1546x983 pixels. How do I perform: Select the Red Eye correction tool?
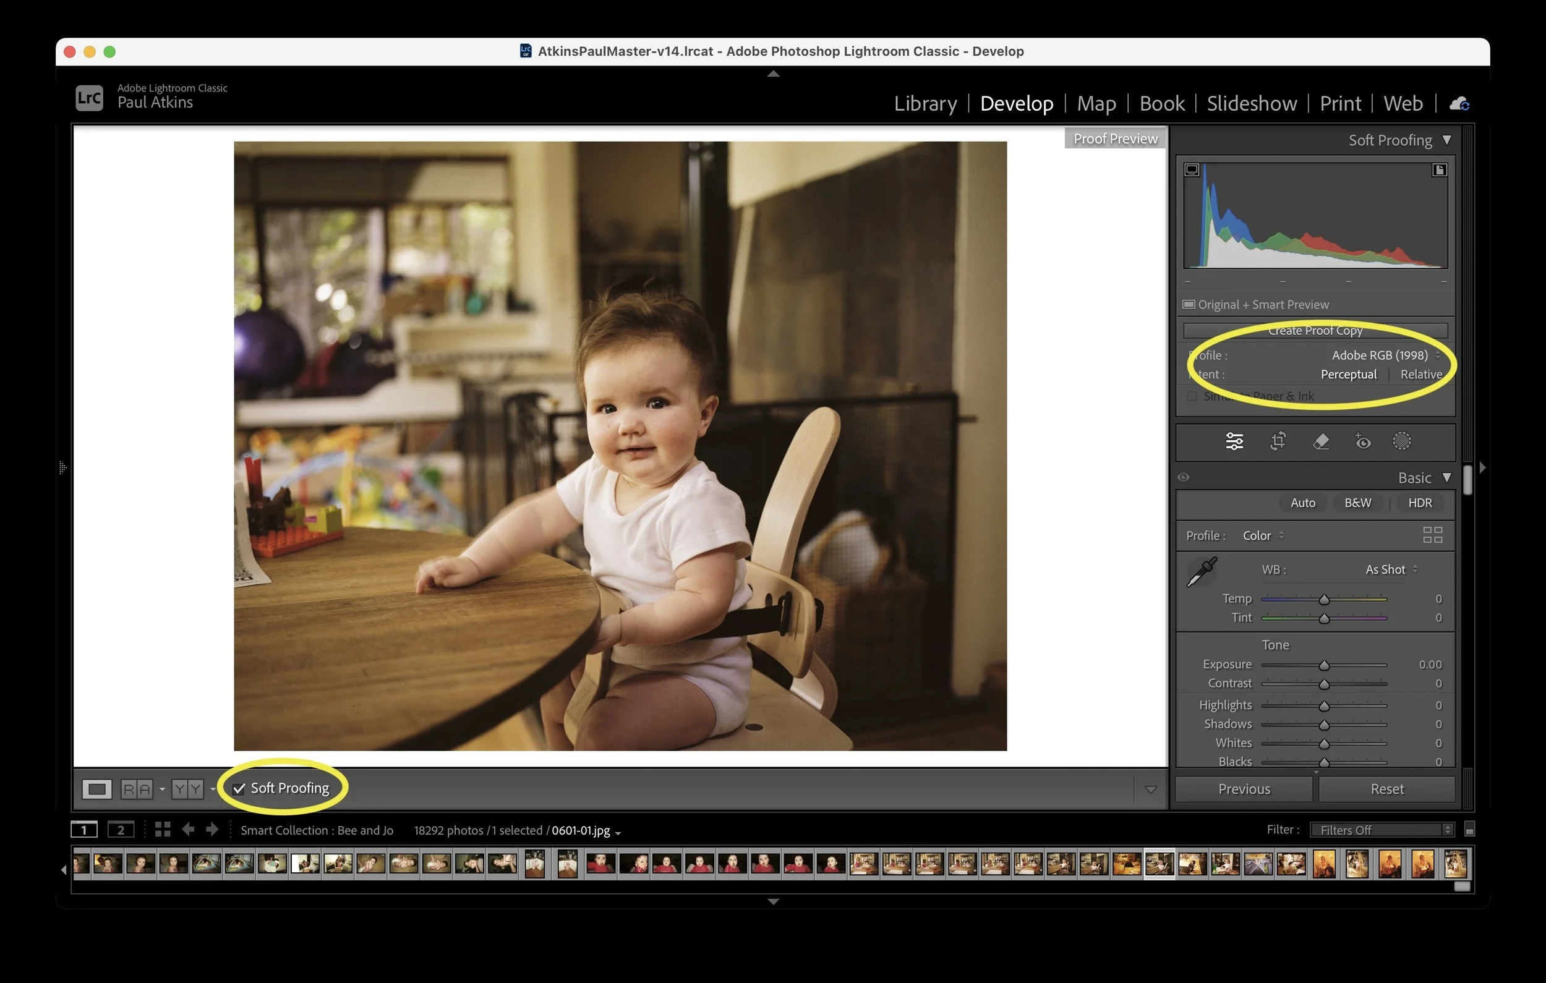coord(1362,441)
